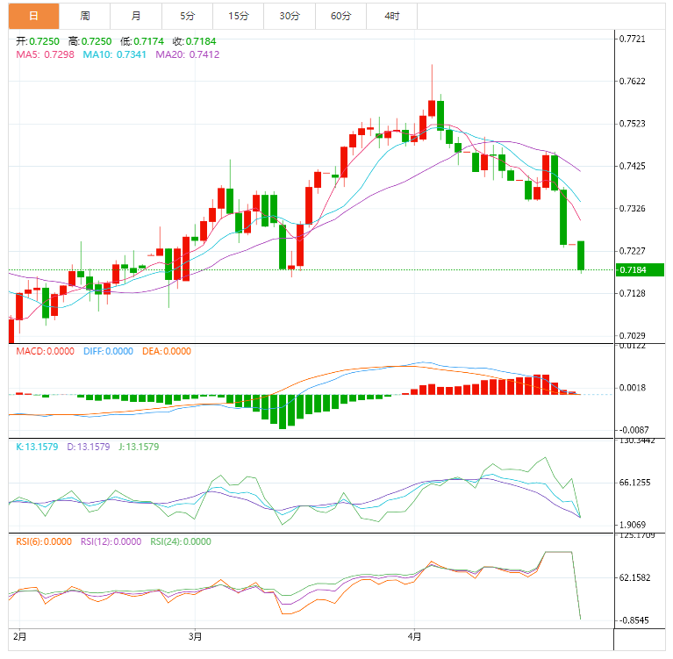Click the closing price 收:0.7184 value

tap(195, 41)
